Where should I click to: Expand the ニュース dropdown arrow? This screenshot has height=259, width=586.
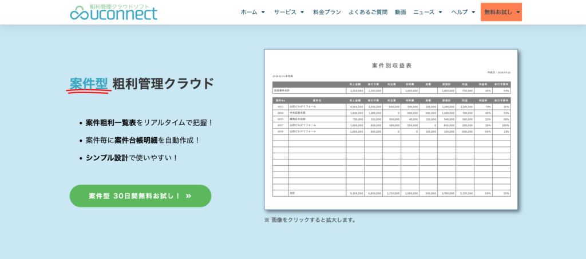(x=440, y=12)
